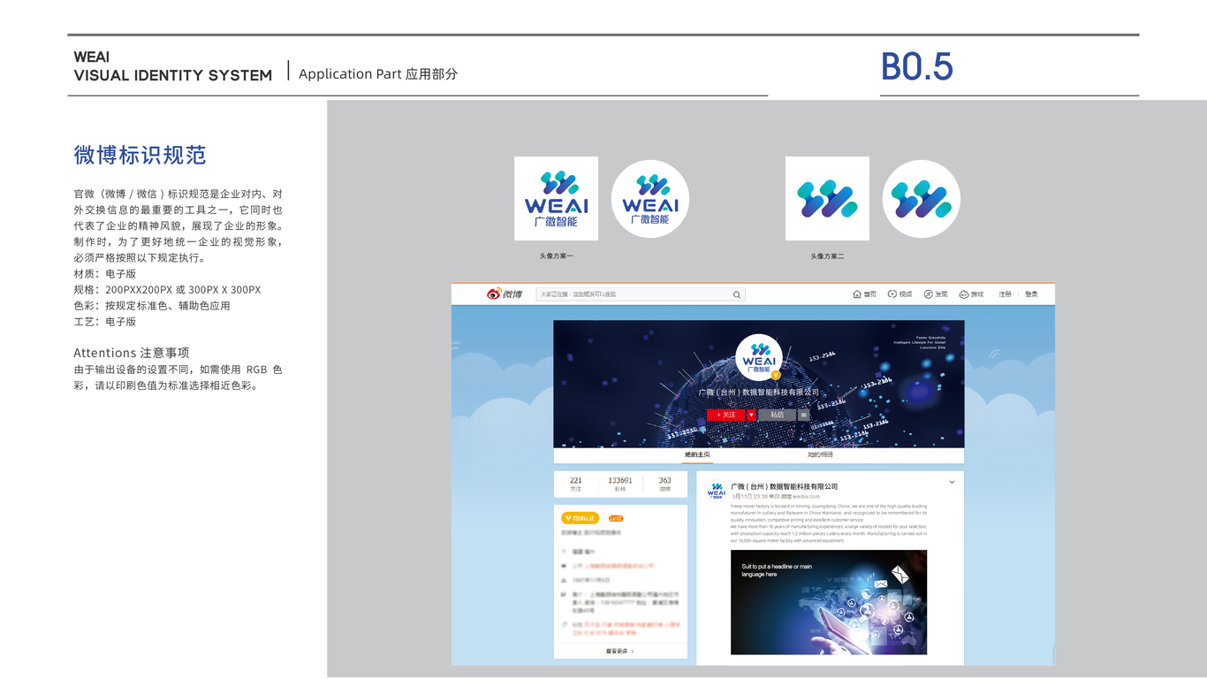Click the post image with headline text
Image resolution: width=1207 pixels, height=679 pixels.
[x=829, y=602]
